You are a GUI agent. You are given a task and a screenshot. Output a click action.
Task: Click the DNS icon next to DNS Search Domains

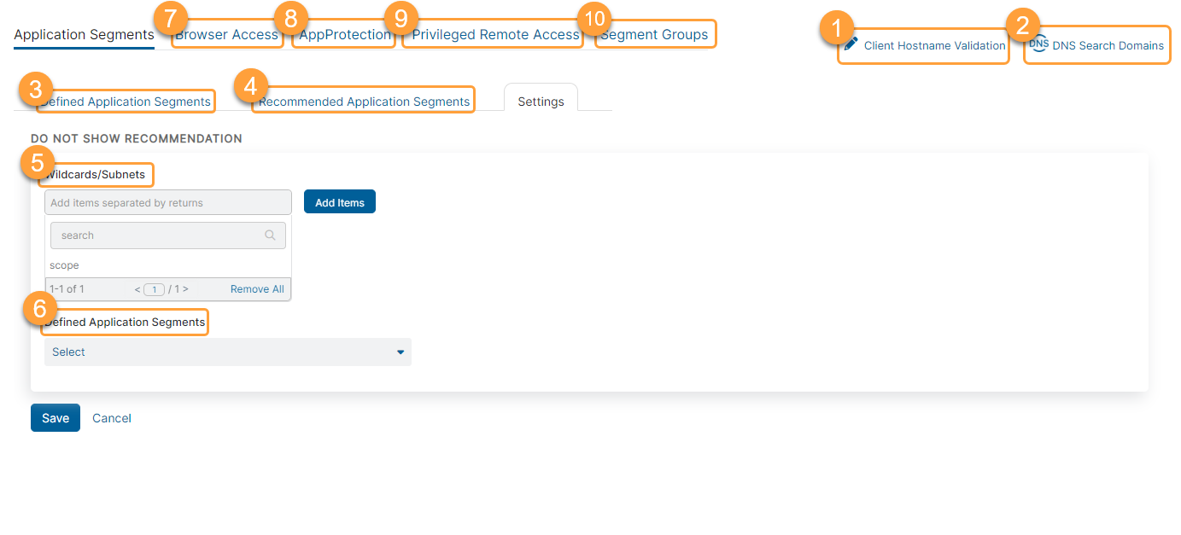point(1038,44)
